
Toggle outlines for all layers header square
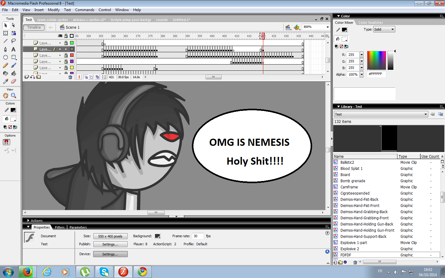coord(72,36)
